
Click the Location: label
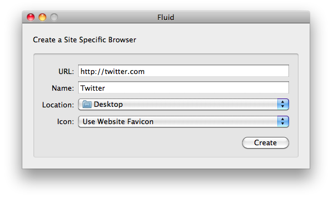[58, 105]
